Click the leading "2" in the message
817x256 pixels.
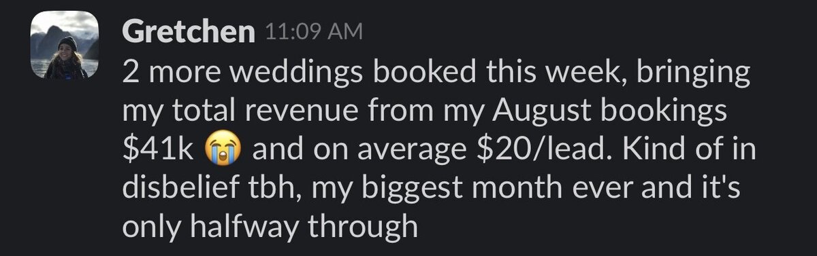pos(130,72)
